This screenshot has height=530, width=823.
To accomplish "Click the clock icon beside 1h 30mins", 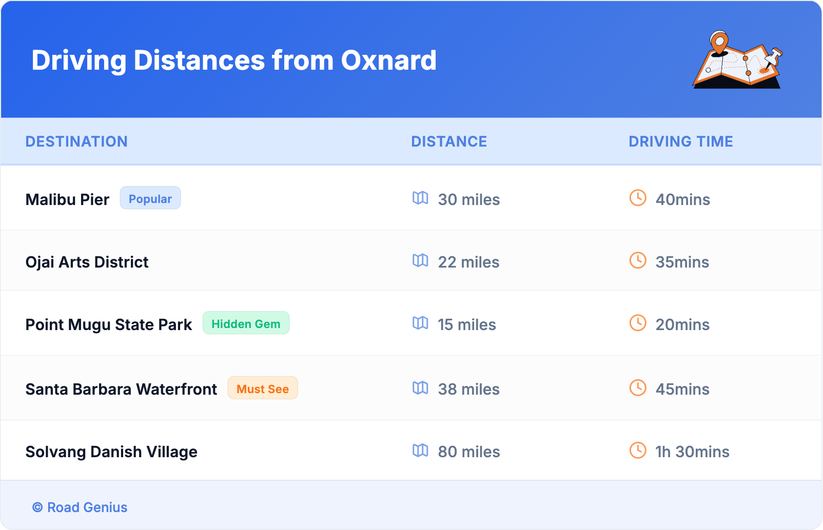I will point(638,450).
